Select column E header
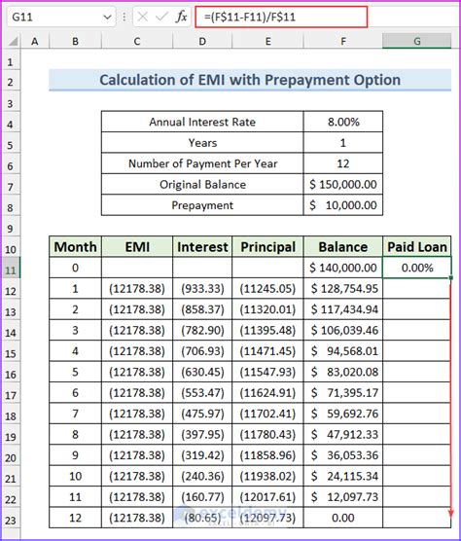Image resolution: width=461 pixels, height=541 pixels. (267, 42)
